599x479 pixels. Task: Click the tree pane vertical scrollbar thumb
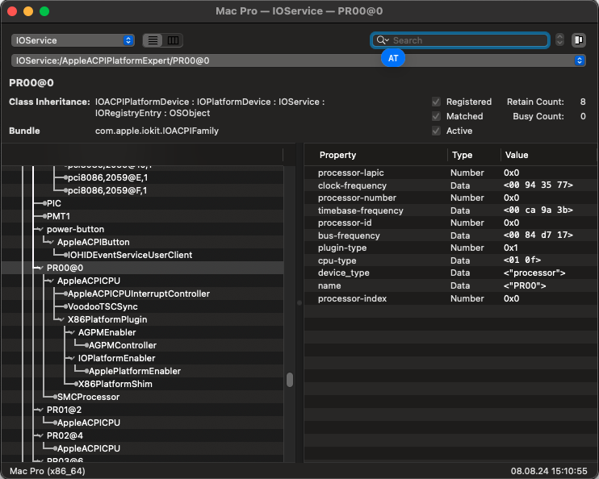coord(290,380)
